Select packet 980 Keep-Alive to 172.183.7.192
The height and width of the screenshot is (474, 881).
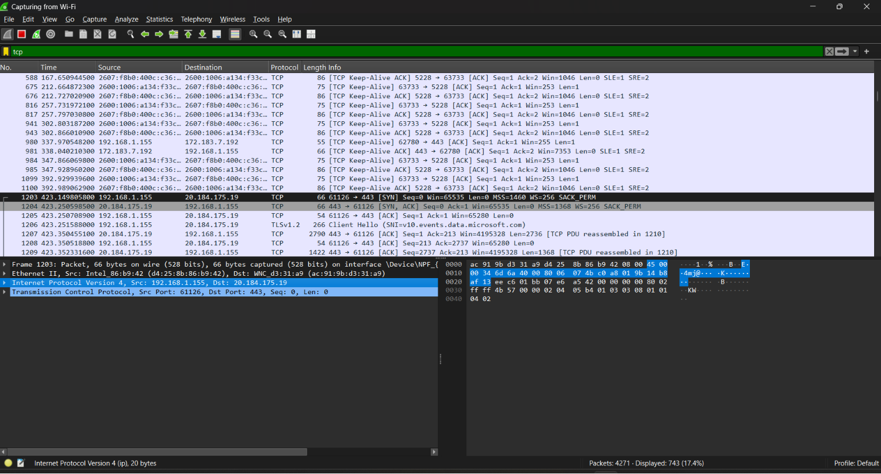coord(437,142)
